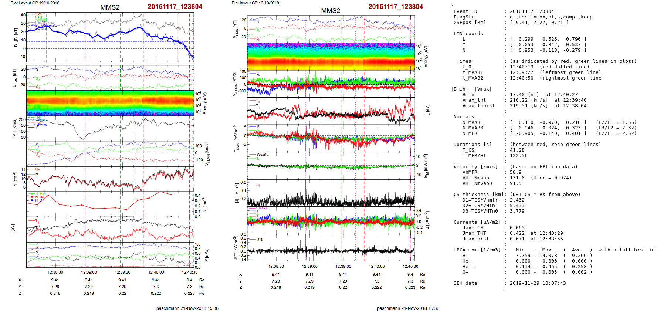Click the T_CS duration value 41.28
Image resolution: width=667 pixels, height=311 pixels.
[517, 150]
